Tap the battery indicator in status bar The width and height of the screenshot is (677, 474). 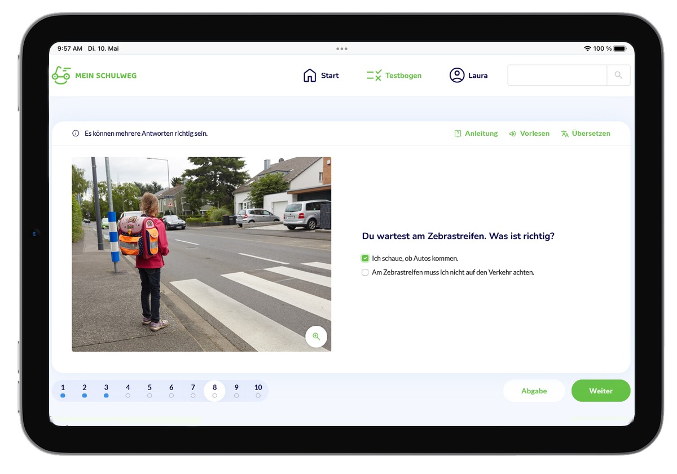click(x=620, y=48)
